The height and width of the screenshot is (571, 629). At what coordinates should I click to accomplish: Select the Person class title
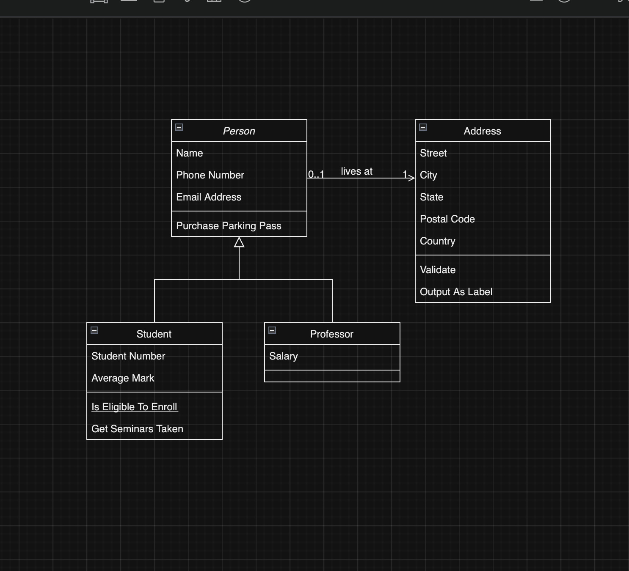pyautogui.click(x=239, y=131)
